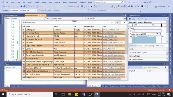Click the Diagnostic Tools output export icon
Viewport: 173px width, 97px height.
point(134,19)
